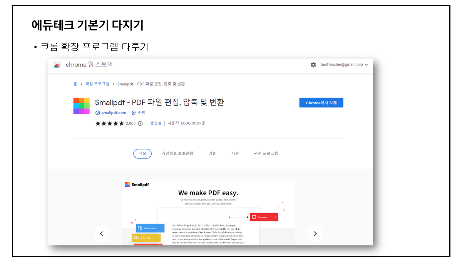Switch to the 리뷰 tab
The height and width of the screenshot is (260, 462).
pyautogui.click(x=212, y=153)
